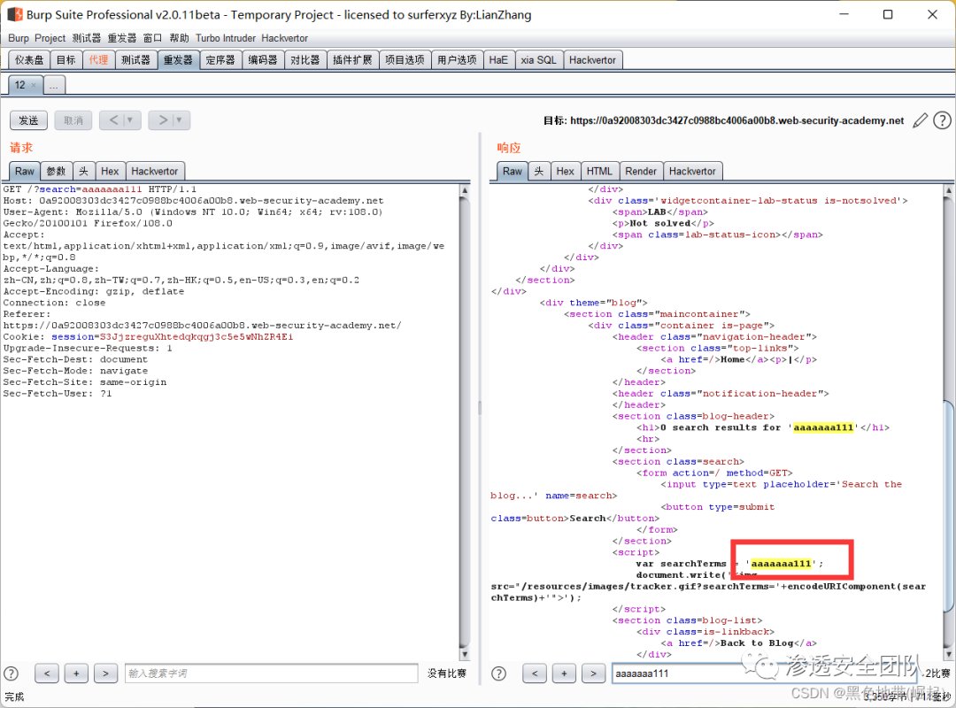Select request Raw view tab
Viewport: 956px width, 708px height.
[25, 172]
